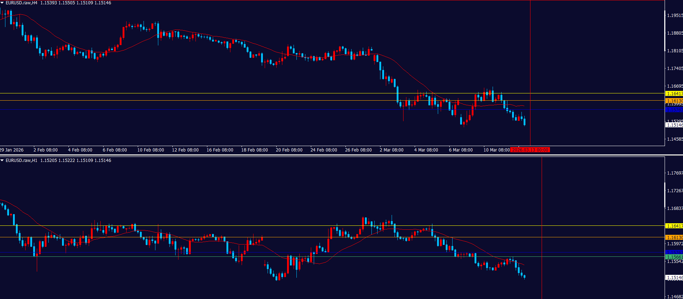Click the 2 Mar 08:00 time axis label
The image size is (683, 299).
point(391,150)
